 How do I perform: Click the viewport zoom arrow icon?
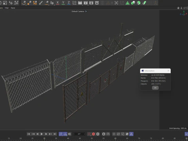[x=181, y=8]
